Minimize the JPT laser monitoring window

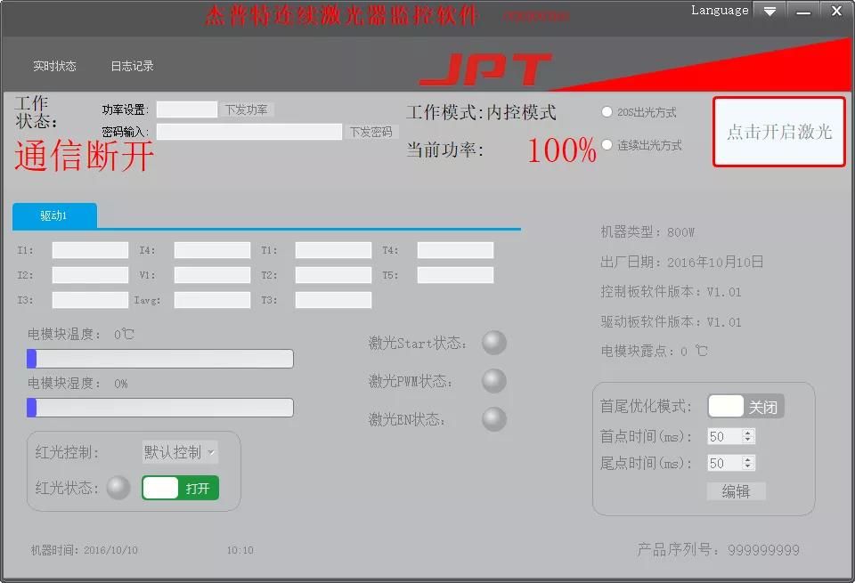(803, 11)
